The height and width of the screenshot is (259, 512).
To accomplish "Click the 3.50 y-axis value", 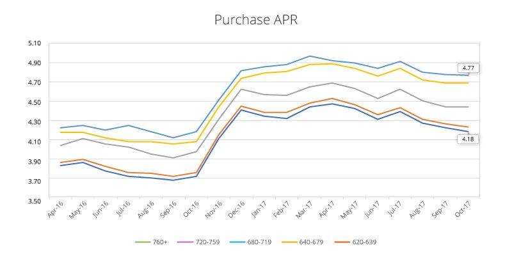I will (x=35, y=200).
